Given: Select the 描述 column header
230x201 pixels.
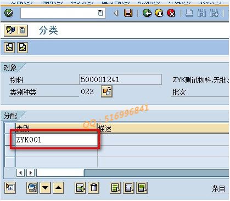Looking at the screenshot, I should [163, 128].
